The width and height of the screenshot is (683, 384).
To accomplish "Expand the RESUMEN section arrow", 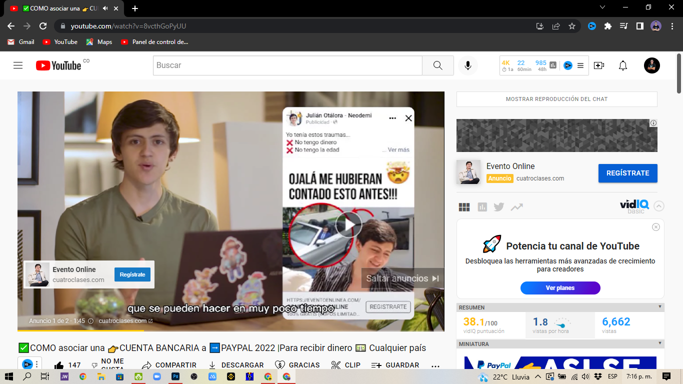I will [660, 307].
